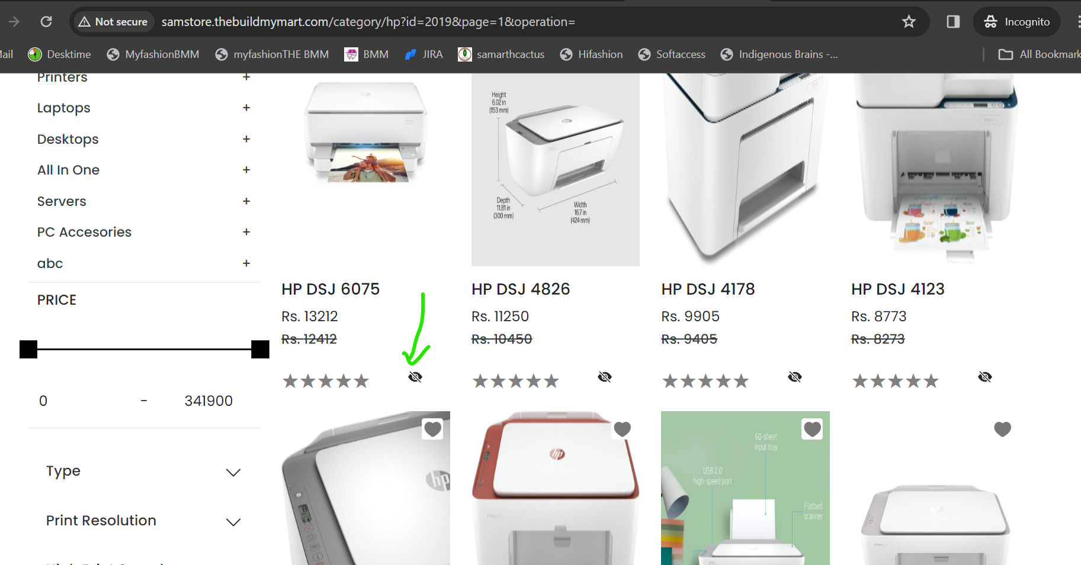The width and height of the screenshot is (1081, 565).
Task: Wishlist the printer below HP DSJ 4123
Action: coord(1002,429)
